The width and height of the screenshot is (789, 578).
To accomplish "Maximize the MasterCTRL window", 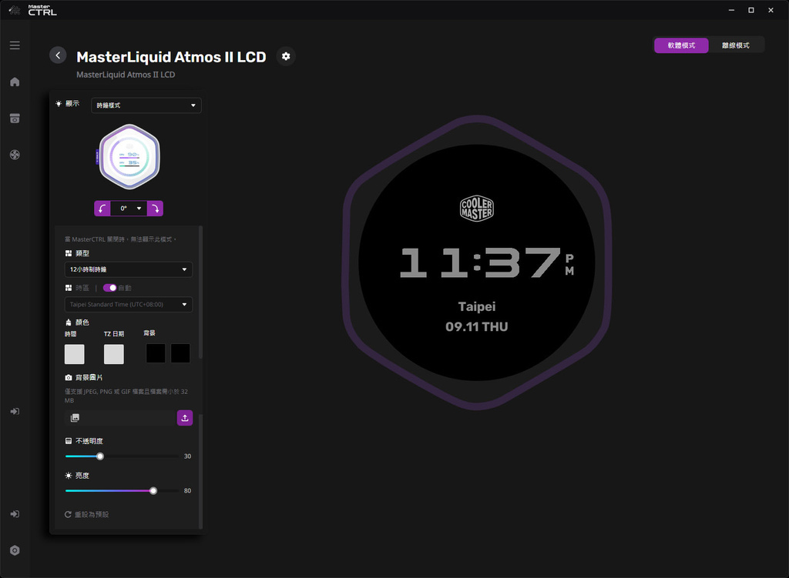I will (750, 10).
